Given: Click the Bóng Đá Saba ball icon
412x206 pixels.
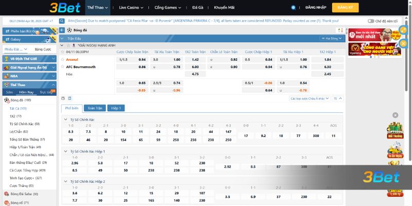Looking at the screenshot, I should pyautogui.click(x=7, y=194).
